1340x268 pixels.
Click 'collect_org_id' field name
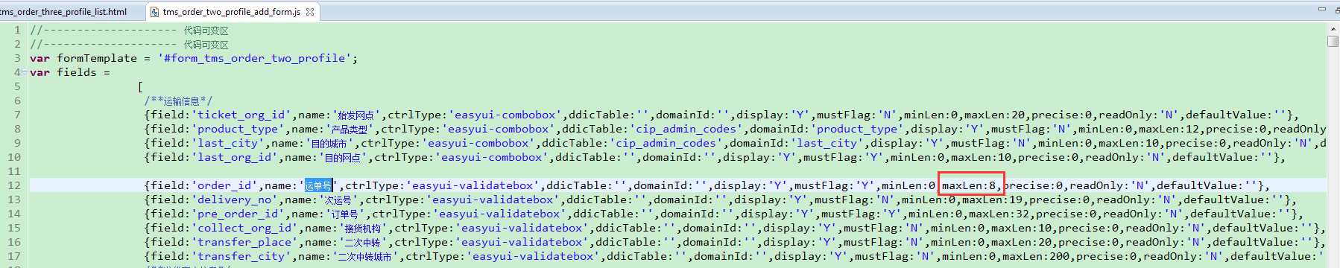(x=244, y=228)
